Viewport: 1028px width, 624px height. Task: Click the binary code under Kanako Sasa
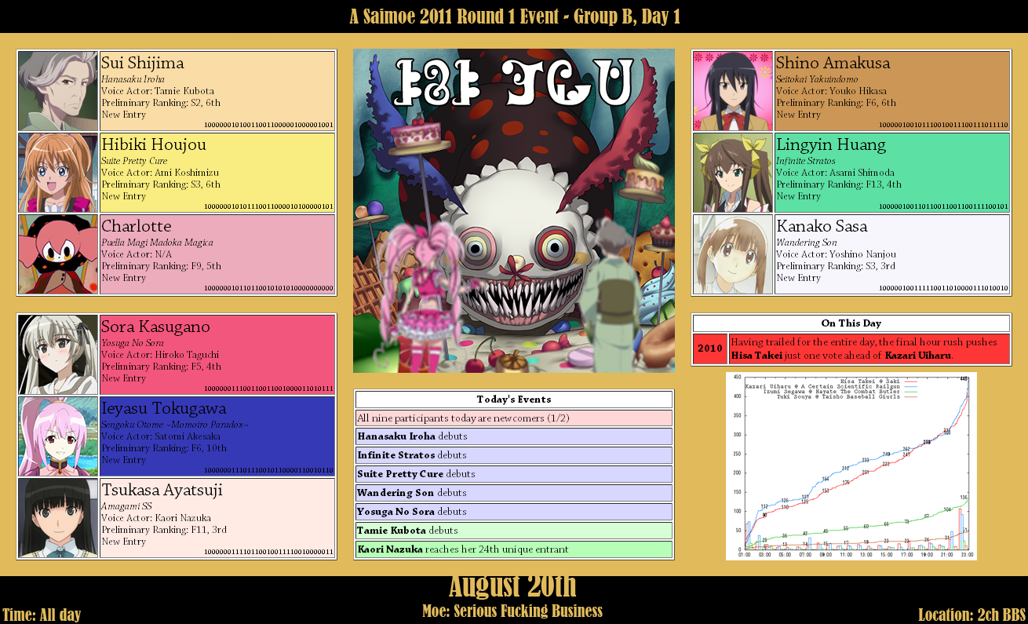point(944,288)
